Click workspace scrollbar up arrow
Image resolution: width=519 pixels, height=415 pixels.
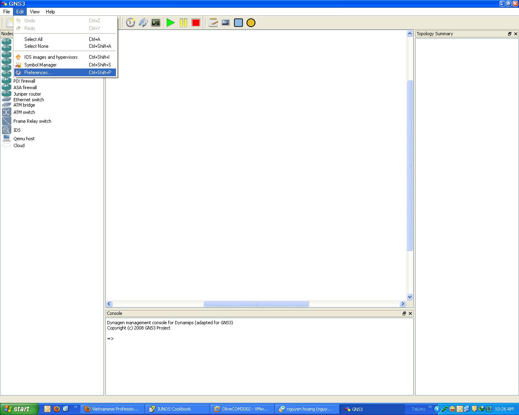tap(410, 34)
